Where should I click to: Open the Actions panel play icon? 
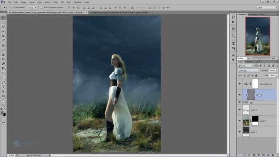tap(233, 22)
